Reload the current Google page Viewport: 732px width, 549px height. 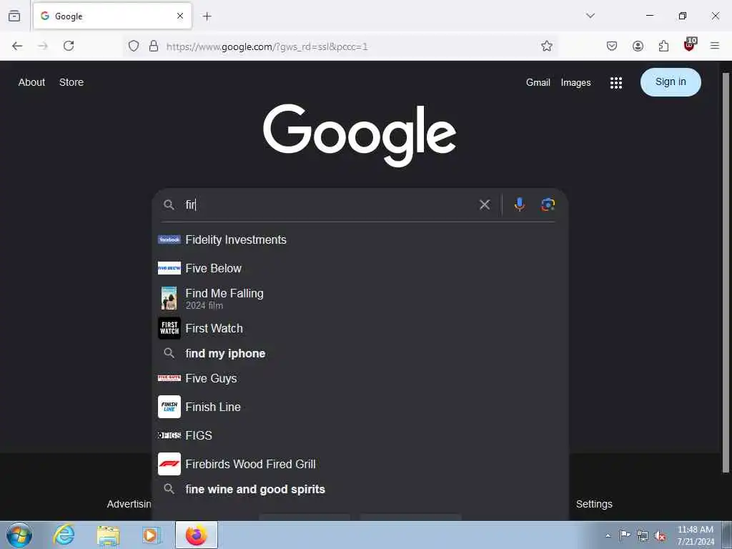click(69, 46)
